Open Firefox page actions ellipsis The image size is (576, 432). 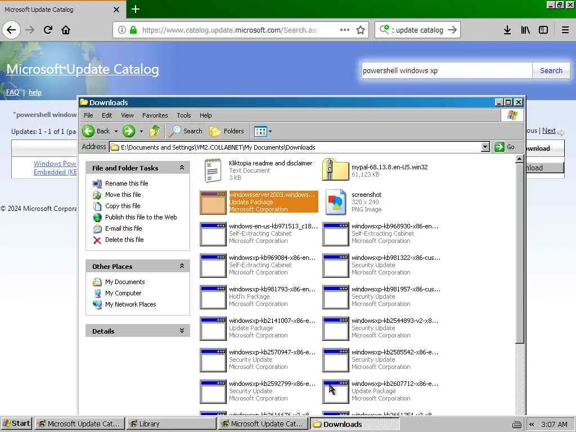coord(345,30)
